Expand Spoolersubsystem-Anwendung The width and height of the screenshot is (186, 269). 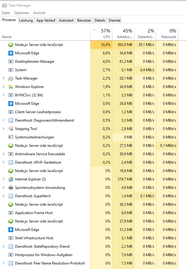(x=3, y=188)
